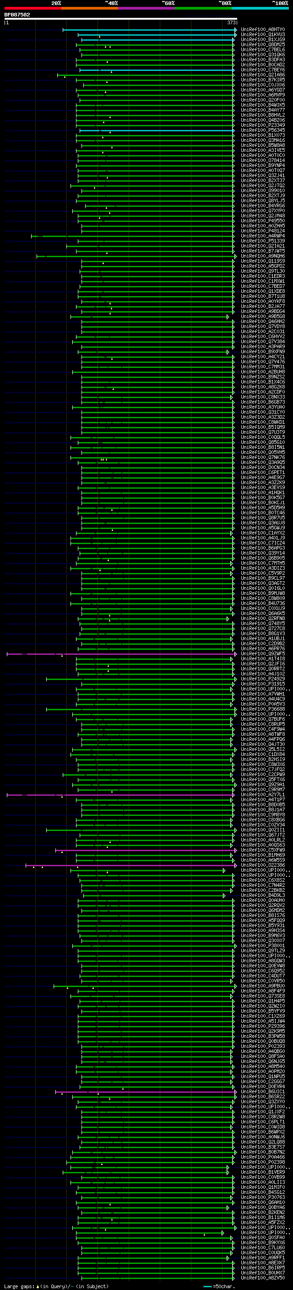Select the UniRef100_A1T4I8 label
The width and height of the screenshot is (293, 1290).
(263, 659)
